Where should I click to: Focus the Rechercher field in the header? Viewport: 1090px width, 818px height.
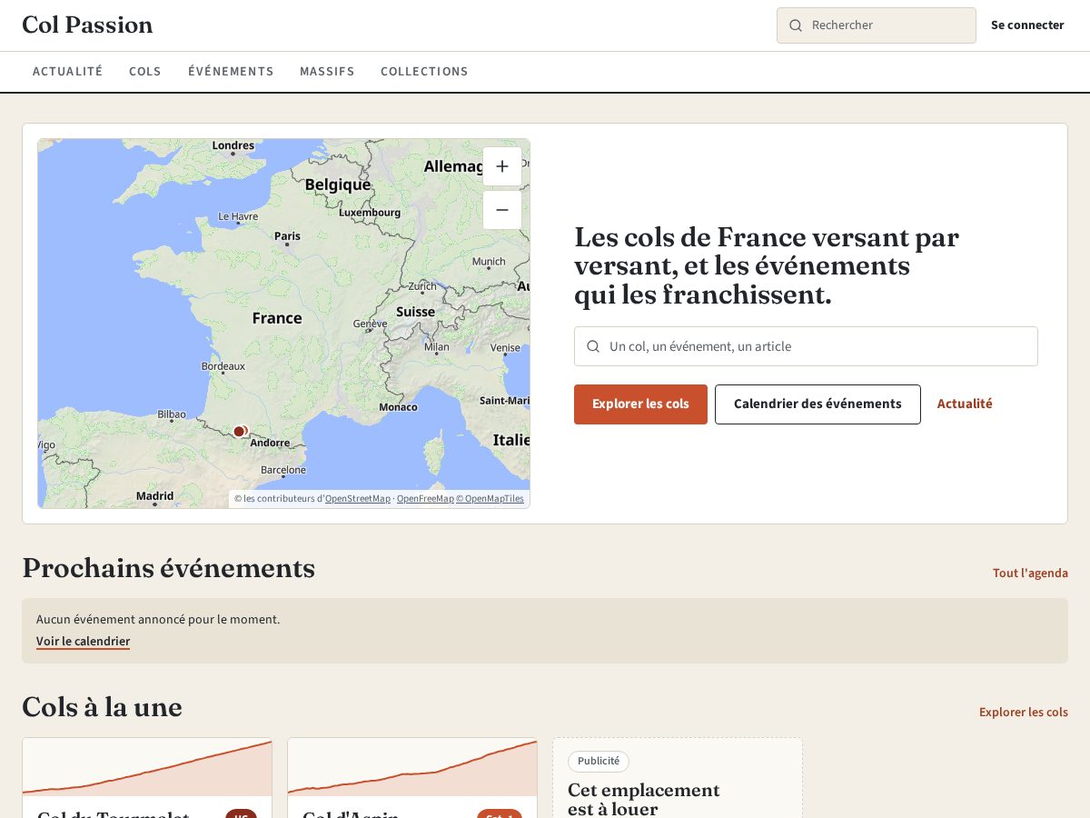[877, 25]
